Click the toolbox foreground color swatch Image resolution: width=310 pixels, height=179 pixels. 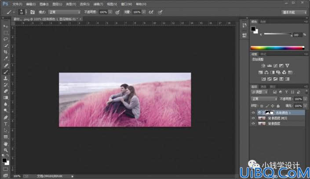(4, 160)
